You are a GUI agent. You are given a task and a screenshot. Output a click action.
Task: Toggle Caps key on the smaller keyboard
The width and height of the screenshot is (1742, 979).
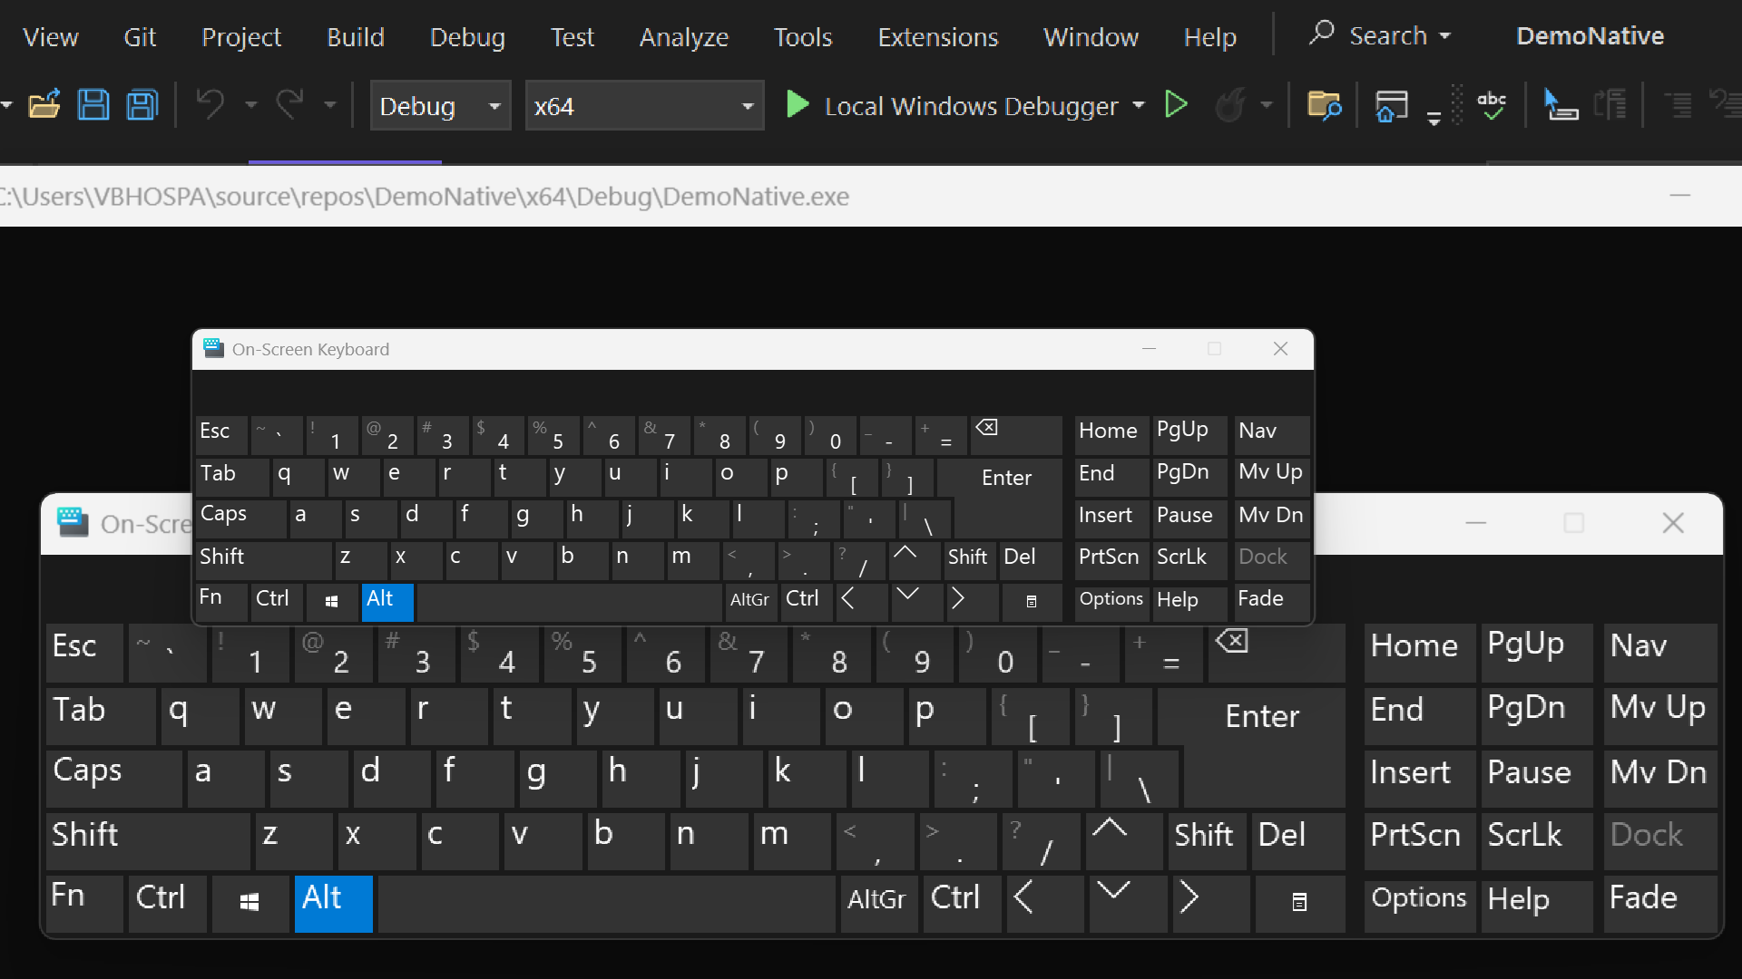pos(240,517)
